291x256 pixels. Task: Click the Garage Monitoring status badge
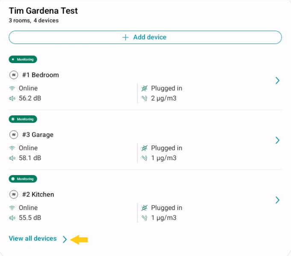(x=23, y=119)
